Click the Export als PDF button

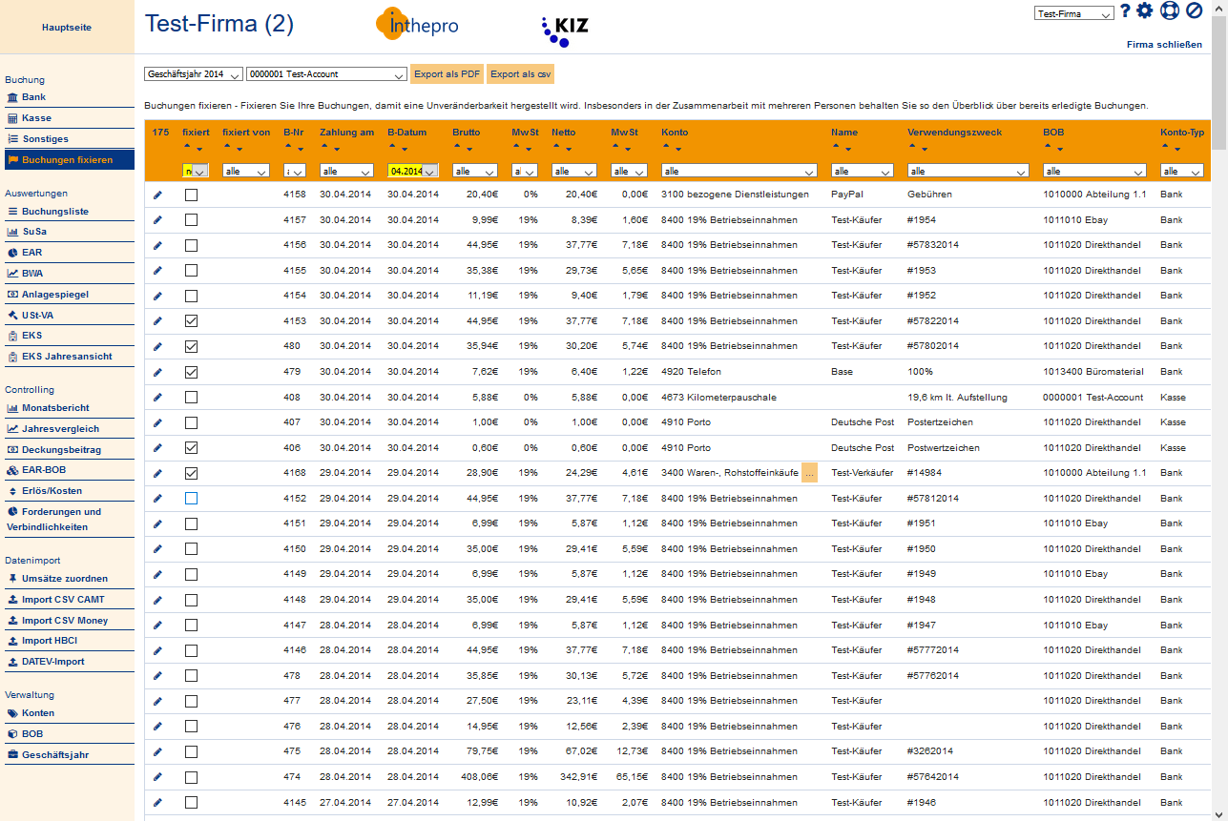click(447, 74)
